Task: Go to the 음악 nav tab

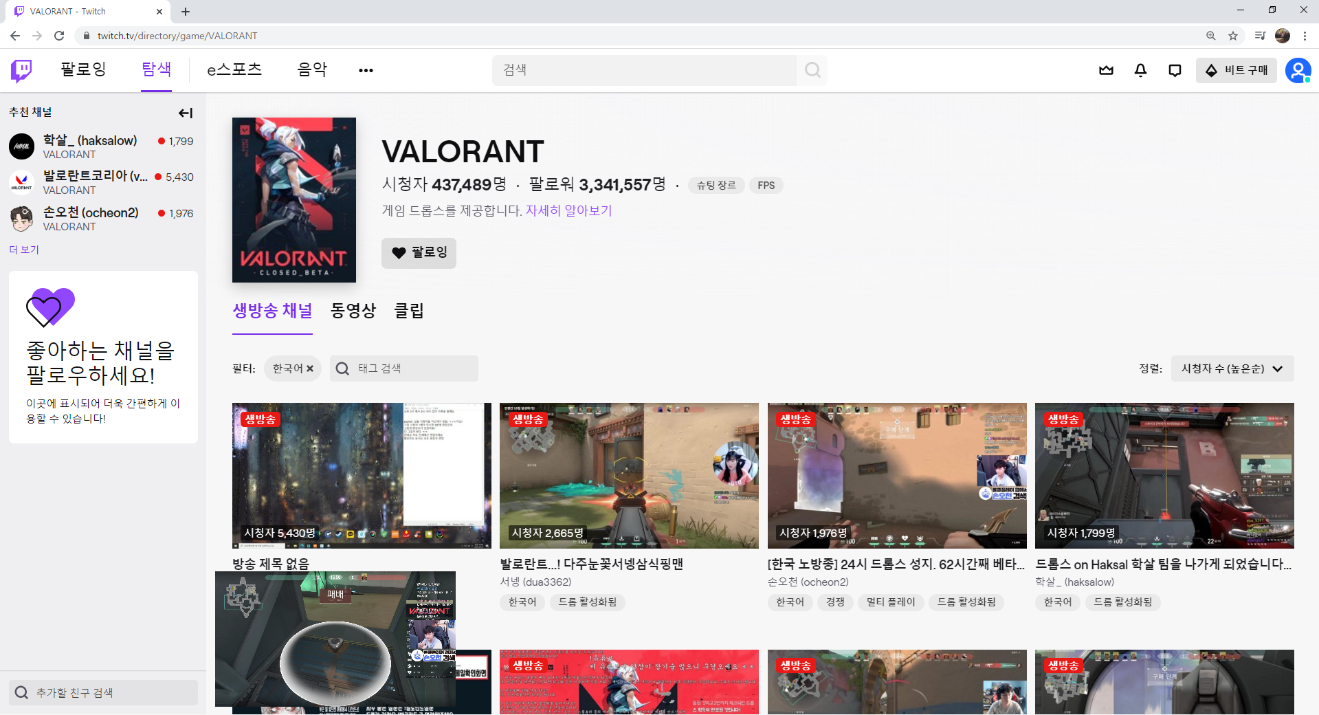Action: [312, 69]
